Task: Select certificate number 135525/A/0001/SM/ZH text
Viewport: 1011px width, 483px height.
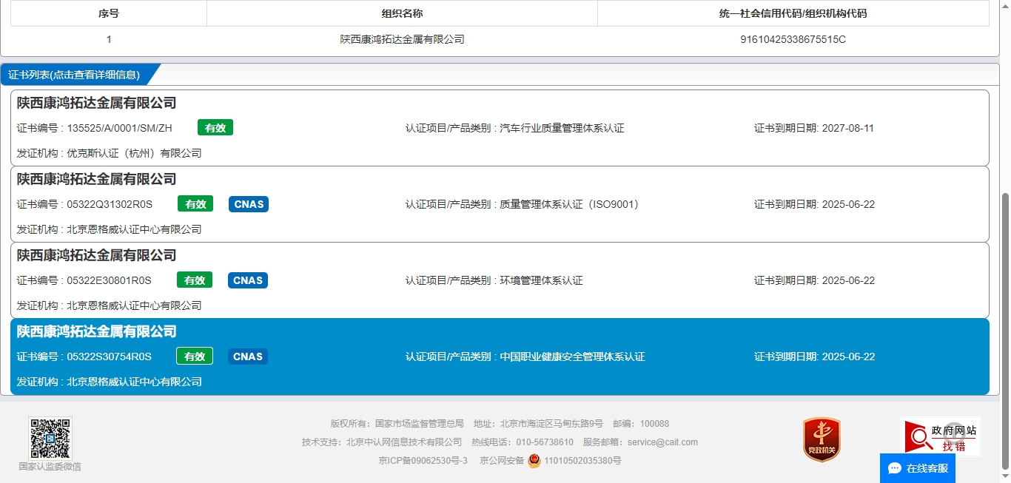Action: 119,128
